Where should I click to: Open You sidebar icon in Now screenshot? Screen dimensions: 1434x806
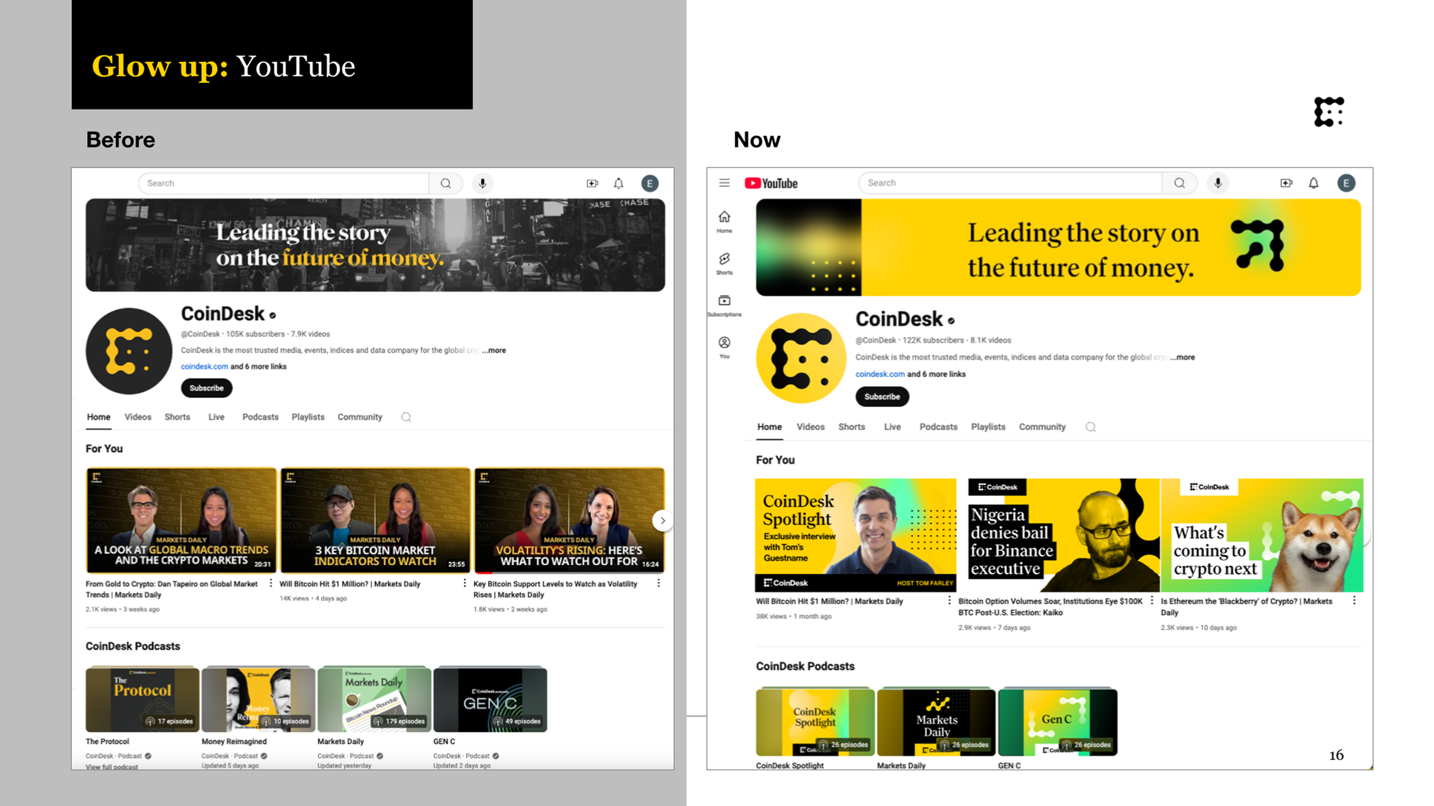pos(724,347)
